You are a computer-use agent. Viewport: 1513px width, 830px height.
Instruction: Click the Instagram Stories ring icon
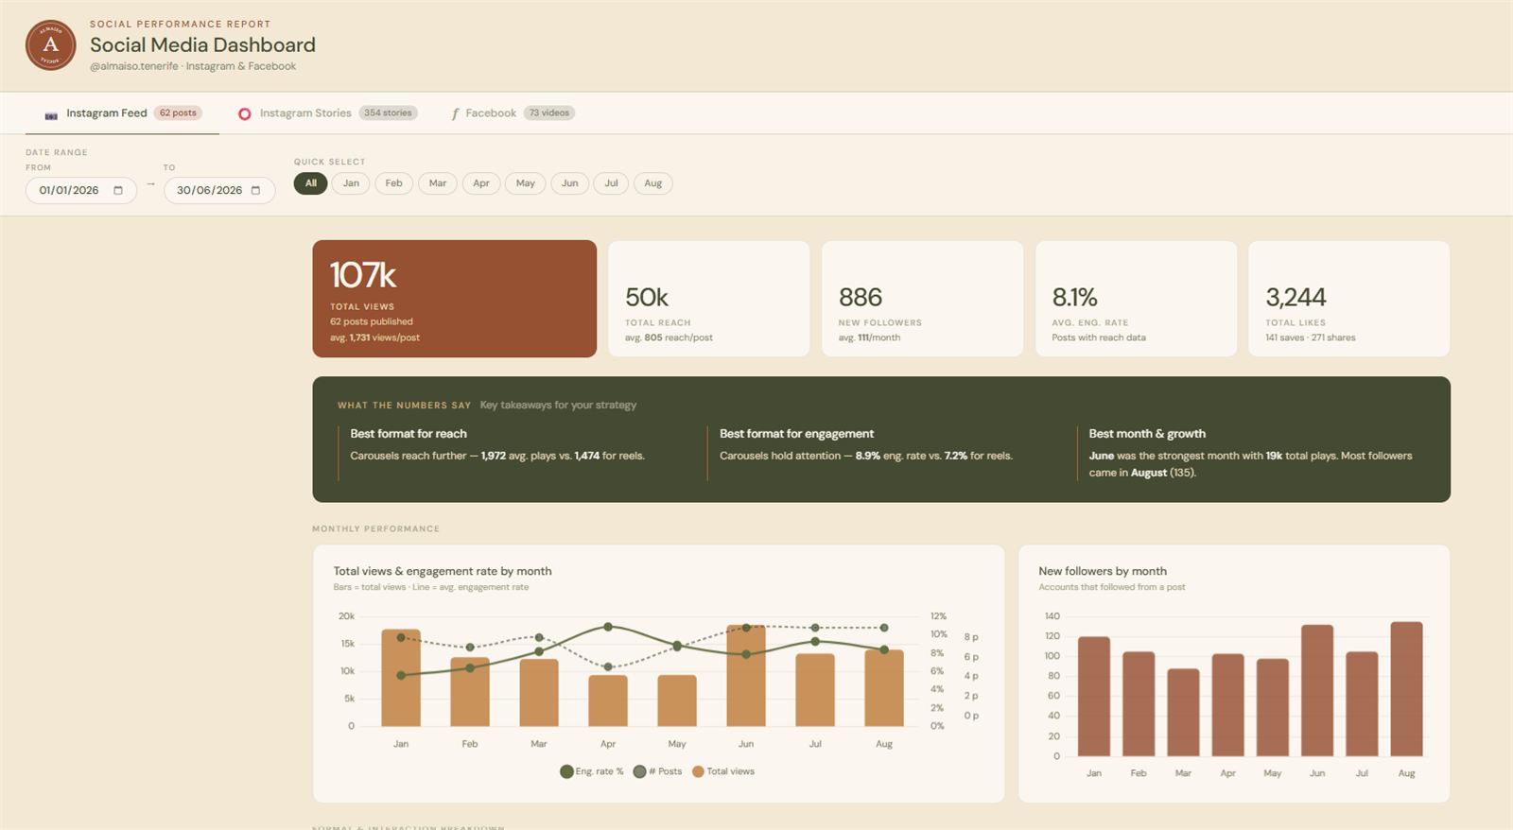[245, 113]
